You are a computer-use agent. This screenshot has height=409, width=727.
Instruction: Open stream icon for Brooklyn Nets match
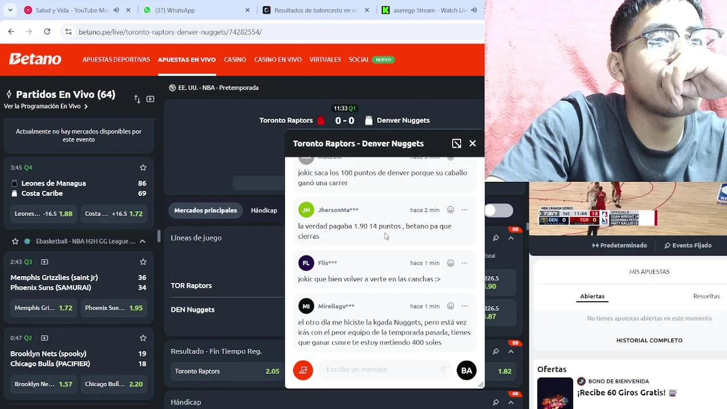coord(44,338)
